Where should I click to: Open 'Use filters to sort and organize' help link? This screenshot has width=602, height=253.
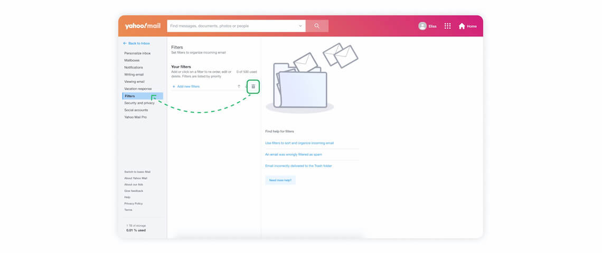[299, 143]
